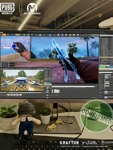Toggle the last checkbox in first Details section
The image size is (113, 150).
(105, 88)
